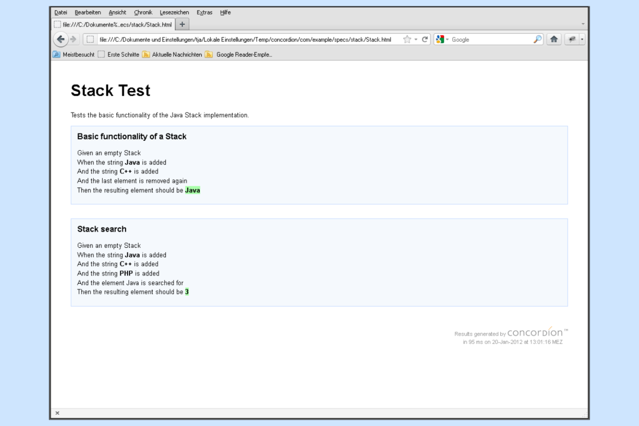Screen dimensions: 639x426
Task: Reload the Stack.html page
Action: pos(425,39)
